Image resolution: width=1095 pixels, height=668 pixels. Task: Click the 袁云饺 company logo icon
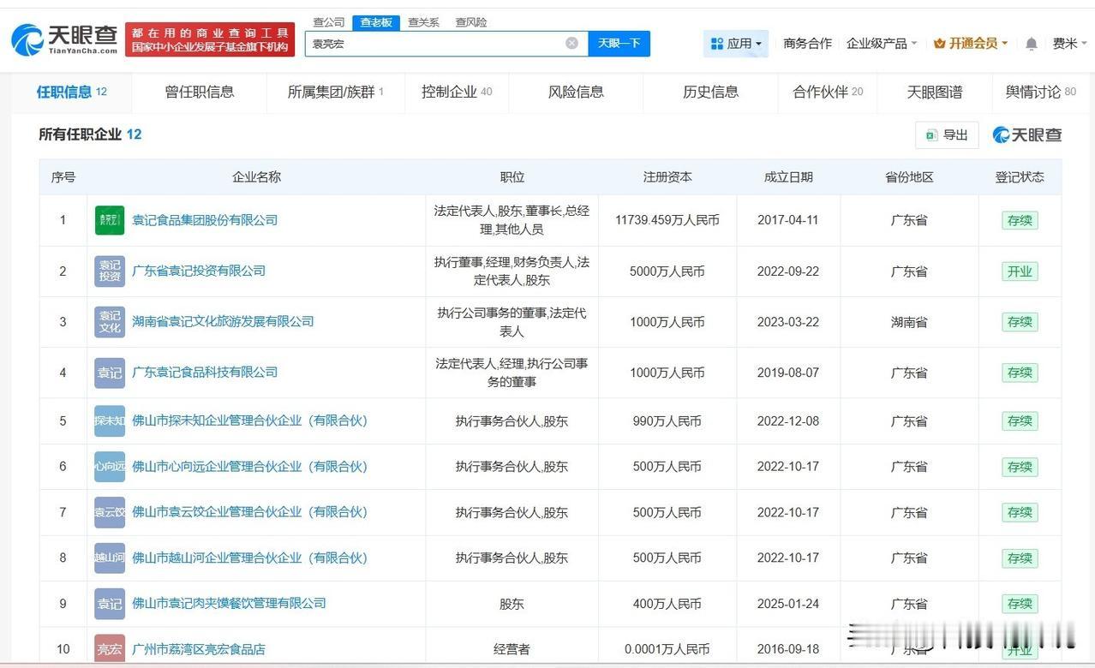pyautogui.click(x=110, y=512)
